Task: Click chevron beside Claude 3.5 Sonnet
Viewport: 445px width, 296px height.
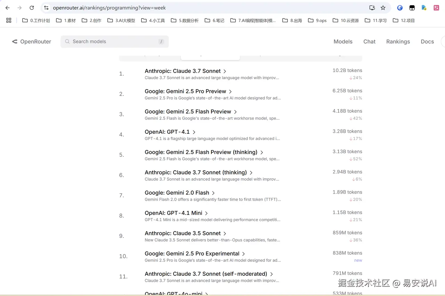Action: [225, 234]
